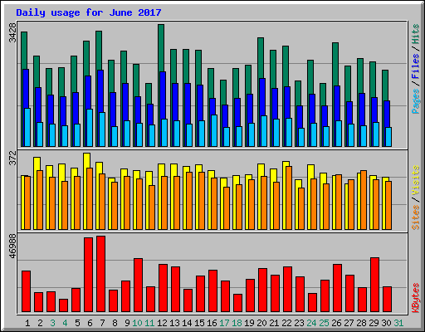The width and height of the screenshot is (425, 332).
Task: Click the red KBytes bar for day 29
Action: [x=374, y=285]
